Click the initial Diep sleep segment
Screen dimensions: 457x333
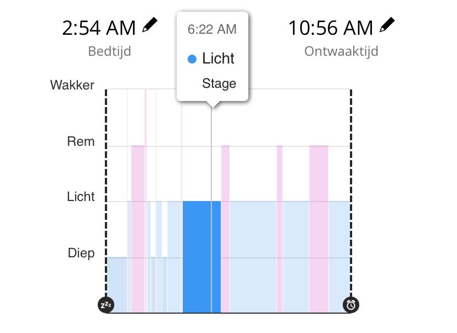pos(117,285)
